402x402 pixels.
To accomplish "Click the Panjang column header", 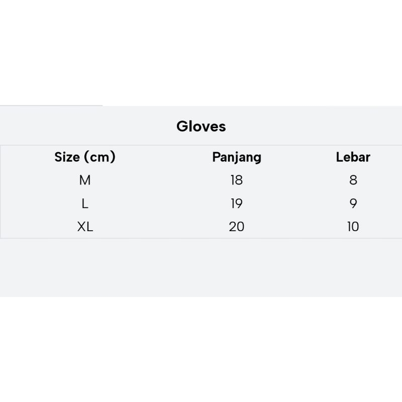I will 237,157.
